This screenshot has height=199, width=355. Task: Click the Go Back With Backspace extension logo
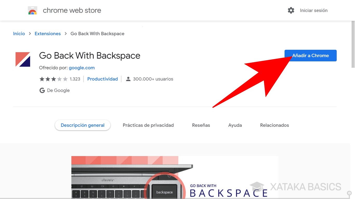point(23,59)
